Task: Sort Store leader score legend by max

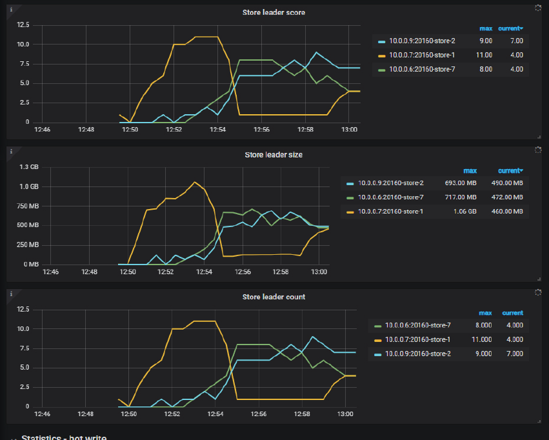Action: click(486, 28)
